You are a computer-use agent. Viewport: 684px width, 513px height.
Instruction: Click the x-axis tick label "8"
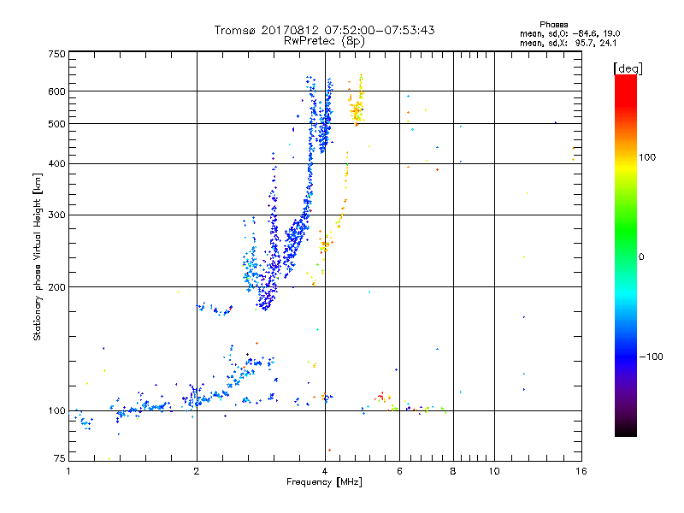[453, 471]
